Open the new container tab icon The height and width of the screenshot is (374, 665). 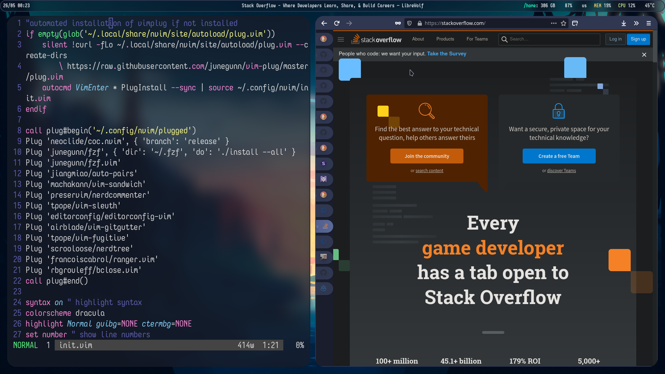pyautogui.click(x=575, y=23)
